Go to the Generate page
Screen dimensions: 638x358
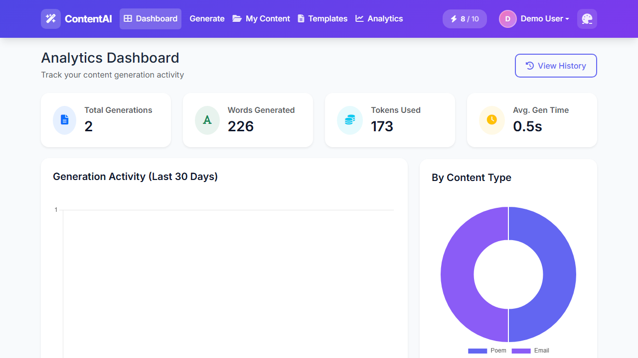(207, 19)
